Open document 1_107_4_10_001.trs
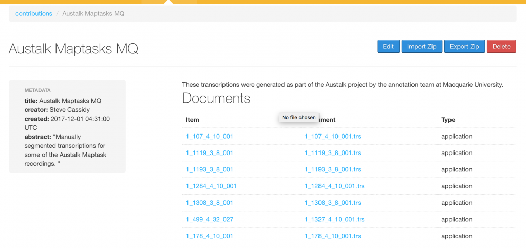This screenshot has height=248, width=526. tap(333, 137)
